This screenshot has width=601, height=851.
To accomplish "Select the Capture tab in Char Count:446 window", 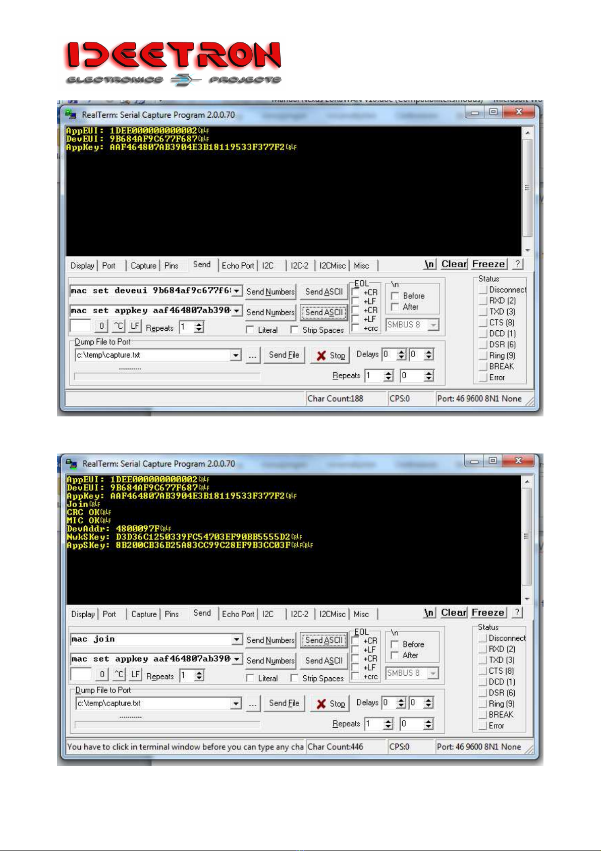I will click(x=144, y=614).
